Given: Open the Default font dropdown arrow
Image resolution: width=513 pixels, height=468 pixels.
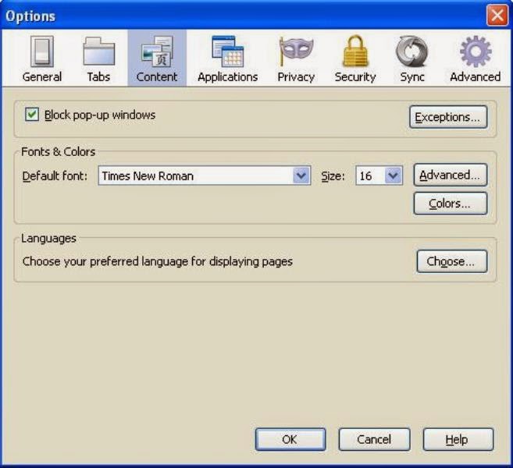Looking at the screenshot, I should [301, 175].
